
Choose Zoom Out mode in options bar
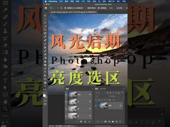click(x=61, y=8)
